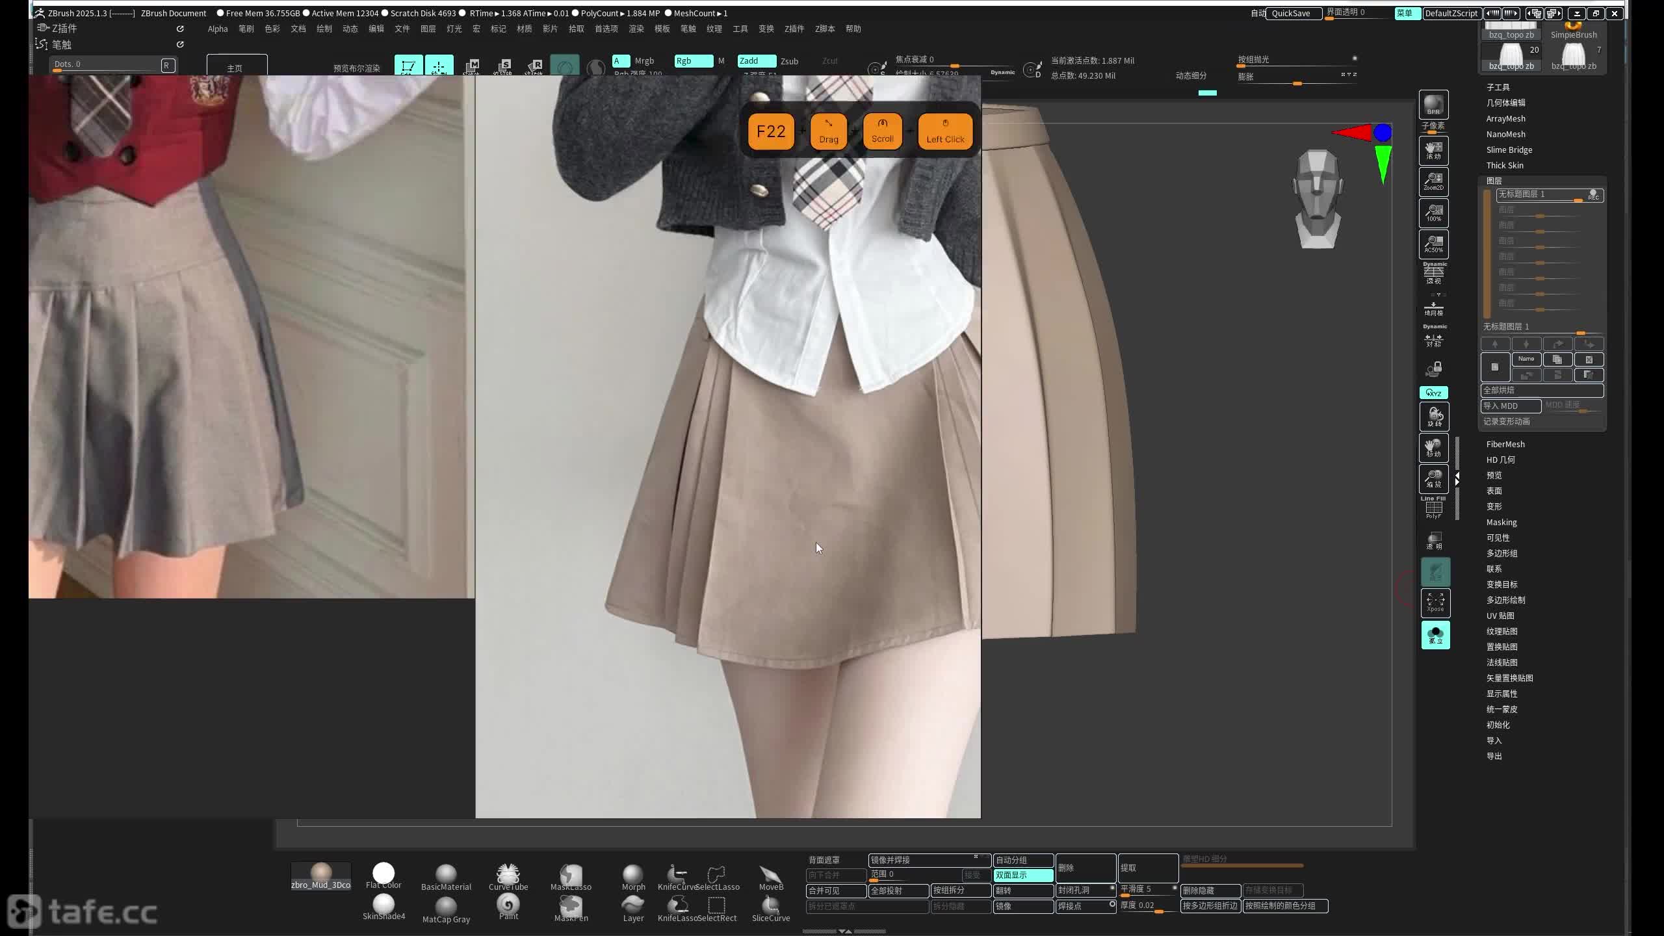Viewport: 1664px width, 936px height.
Task: Click 删除隐藏 delete hidden button
Action: pyautogui.click(x=1210, y=890)
